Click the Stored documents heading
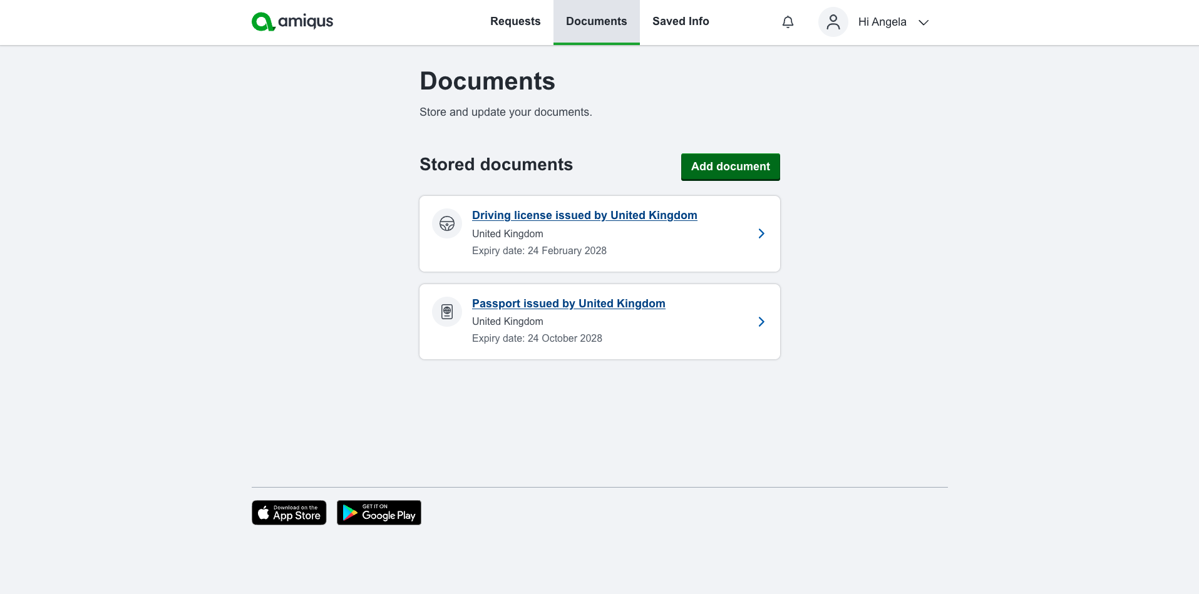Viewport: 1199px width, 594px height. 497,164
